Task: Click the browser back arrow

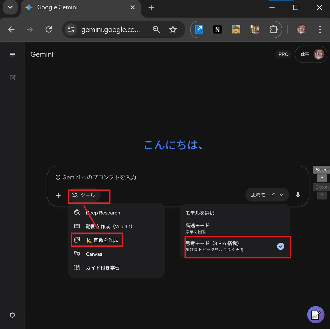Action: pyautogui.click(x=12, y=29)
